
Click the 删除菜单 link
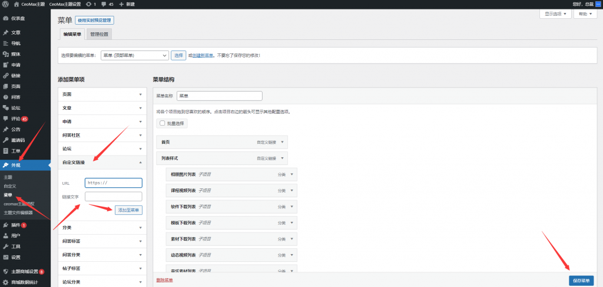click(164, 280)
